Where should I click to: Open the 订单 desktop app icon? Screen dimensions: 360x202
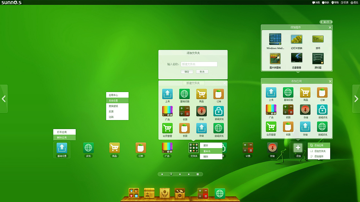[141, 148]
